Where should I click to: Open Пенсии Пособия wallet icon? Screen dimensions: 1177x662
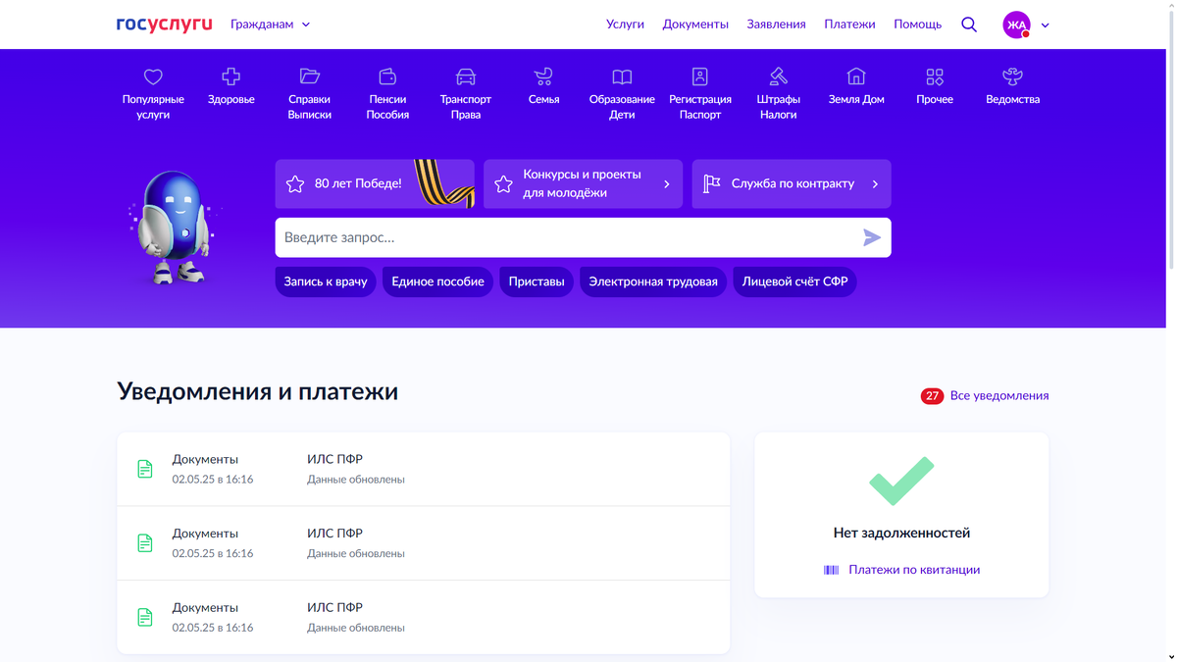pos(387,76)
